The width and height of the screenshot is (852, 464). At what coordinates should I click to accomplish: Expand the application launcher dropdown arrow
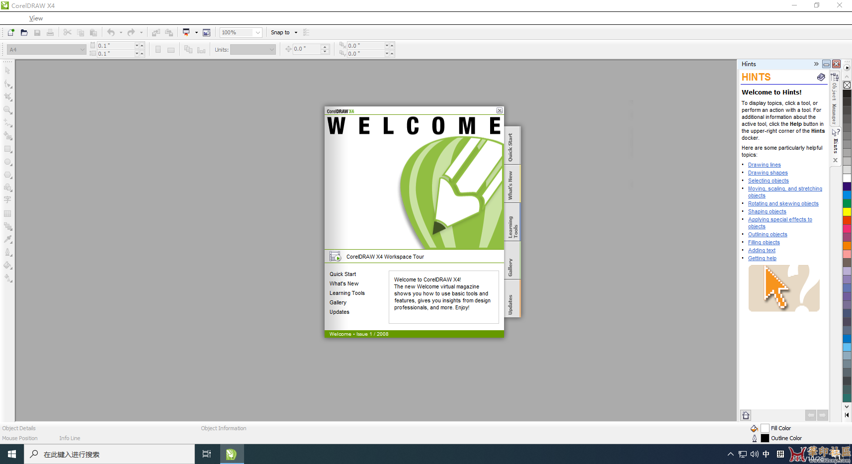click(196, 33)
